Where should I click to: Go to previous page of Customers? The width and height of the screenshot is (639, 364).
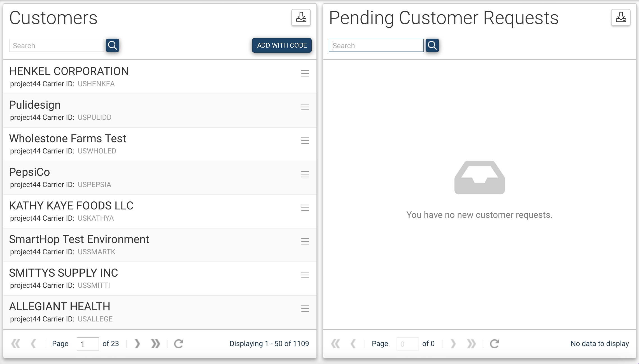point(33,344)
